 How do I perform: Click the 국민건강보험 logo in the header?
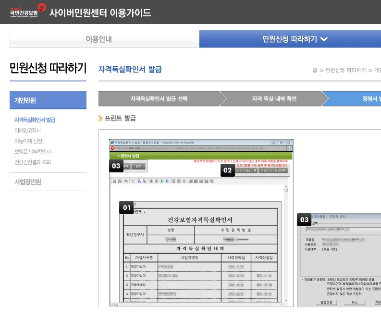[x=28, y=11]
